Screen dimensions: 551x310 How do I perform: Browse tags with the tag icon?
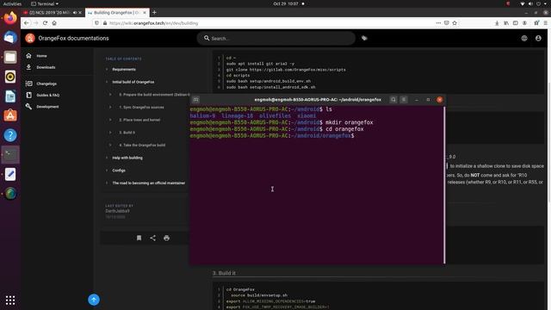click(364, 38)
